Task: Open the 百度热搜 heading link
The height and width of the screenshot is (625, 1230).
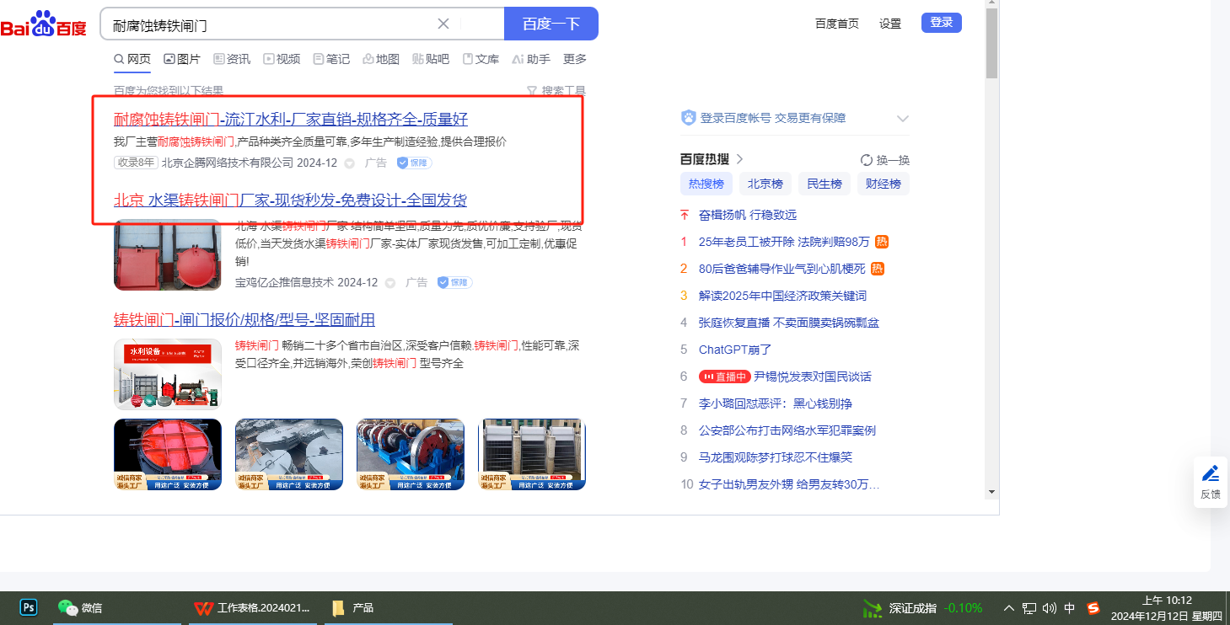Action: [712, 159]
